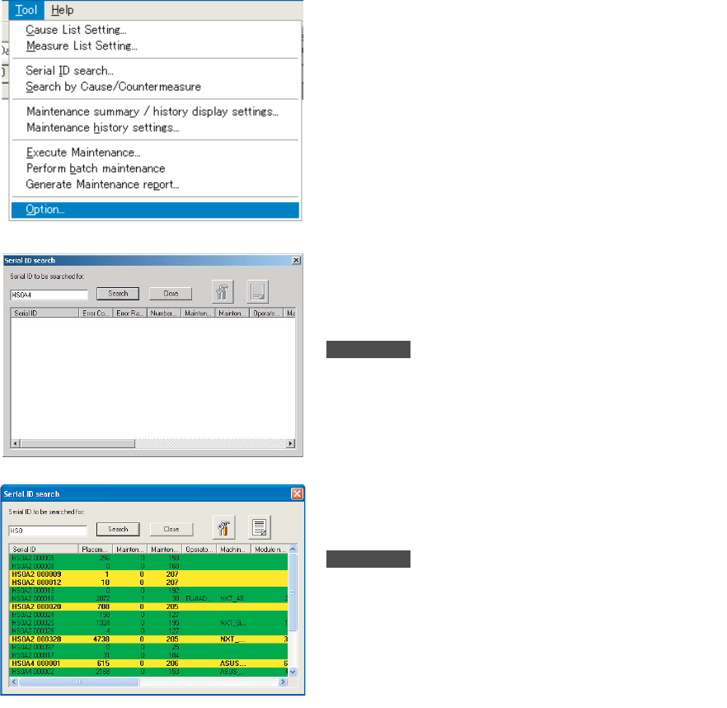Screen dimensions: 727x708
Task: Click left scroll arrow in results-filled list
Action: pos(14,682)
